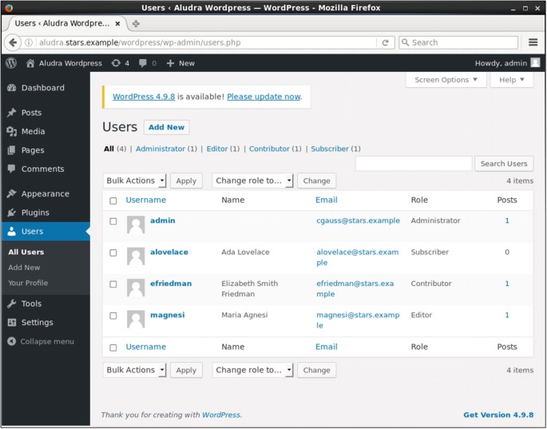Check the checkbox for user alovelace
The width and height of the screenshot is (547, 429).
coord(113,252)
